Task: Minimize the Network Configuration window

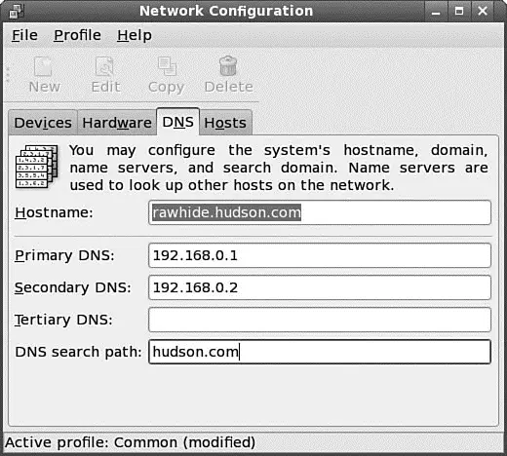Action: coord(436,12)
